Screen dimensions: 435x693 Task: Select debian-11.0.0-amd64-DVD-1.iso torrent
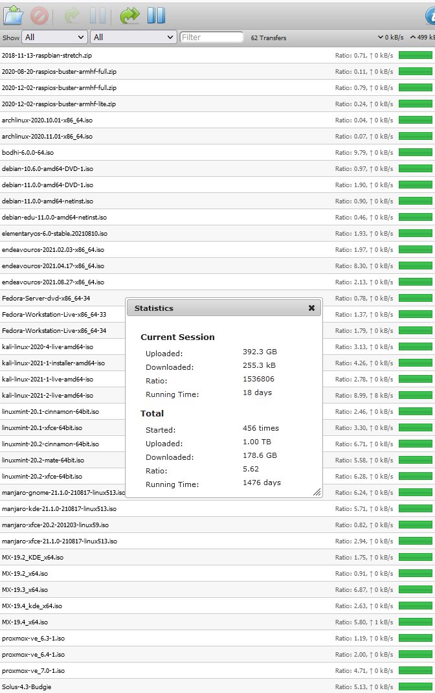217,185
